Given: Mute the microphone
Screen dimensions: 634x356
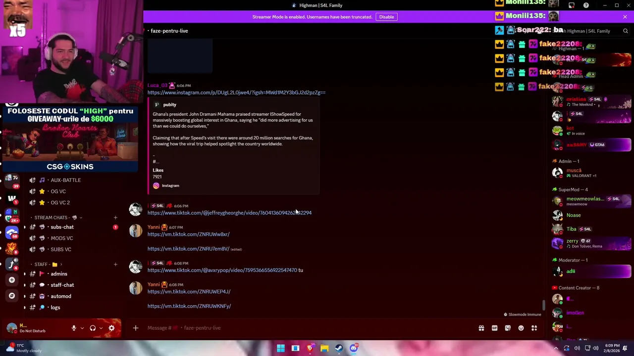Looking at the screenshot, I should click(x=74, y=328).
